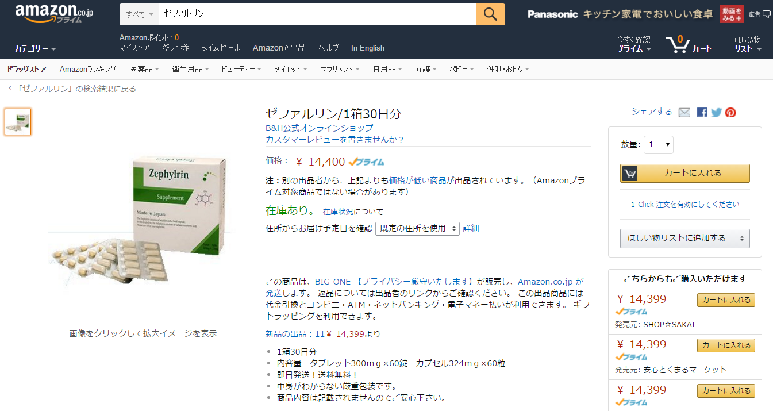This screenshot has height=411, width=773.
Task: Click ほしい物リストに追加する button
Action: (677, 238)
